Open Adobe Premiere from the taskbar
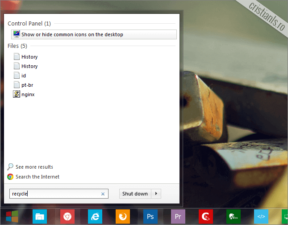288x225 pixels. coord(178,217)
